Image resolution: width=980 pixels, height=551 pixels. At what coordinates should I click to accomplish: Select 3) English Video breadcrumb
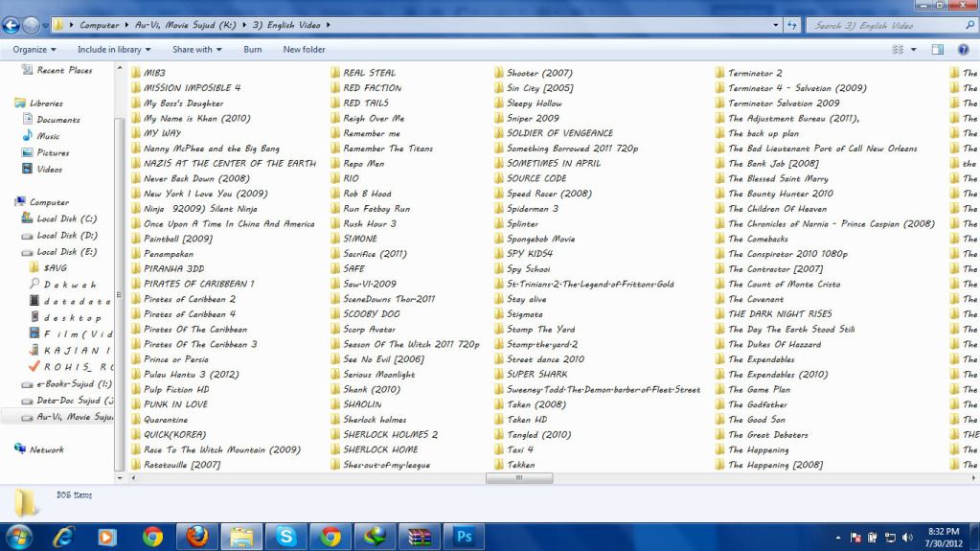tap(286, 25)
